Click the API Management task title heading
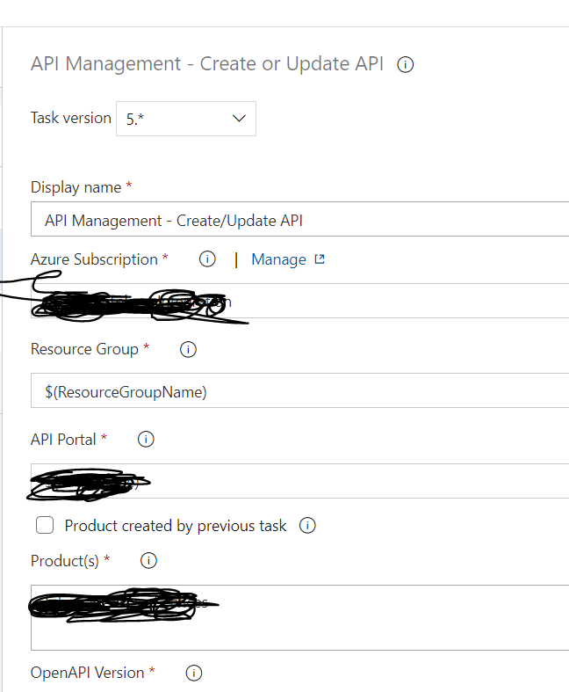Screen dimensions: 569x692 pos(207,64)
